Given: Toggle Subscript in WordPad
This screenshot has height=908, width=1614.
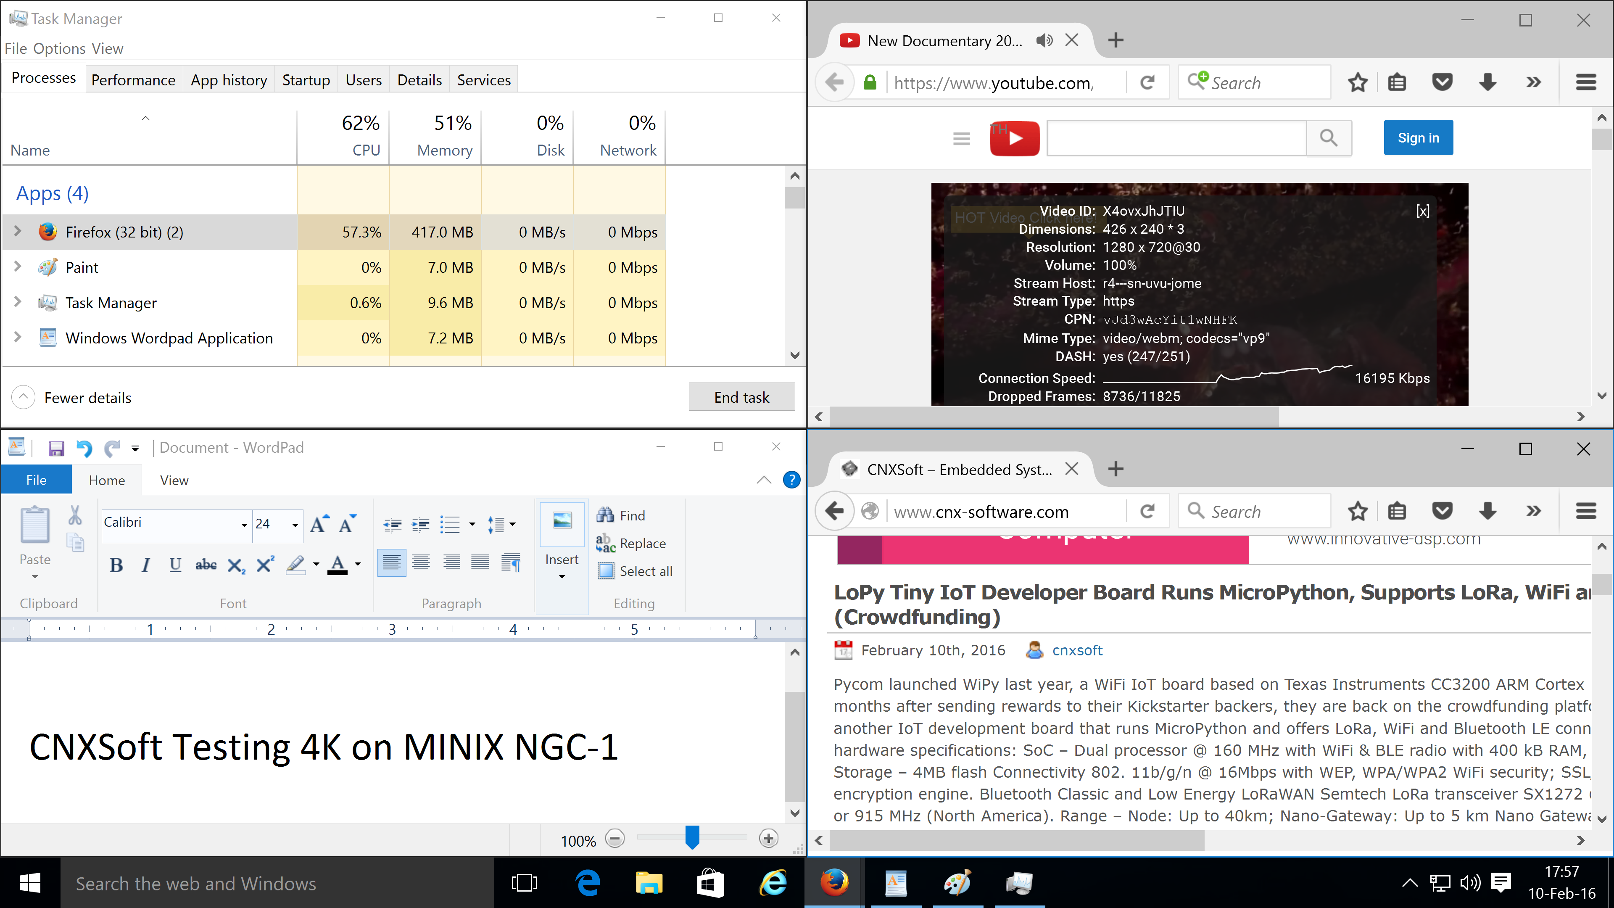Looking at the screenshot, I should [235, 565].
